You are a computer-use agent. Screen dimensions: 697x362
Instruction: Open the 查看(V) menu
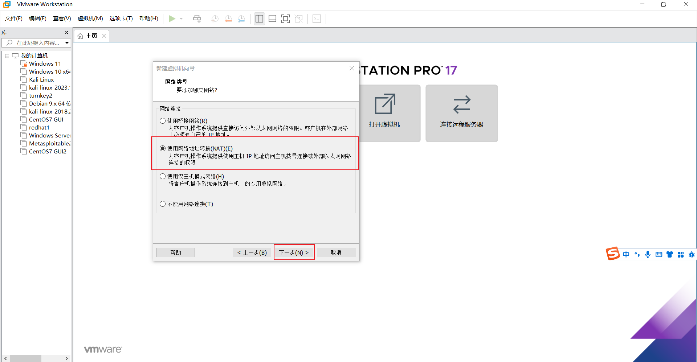(62, 18)
